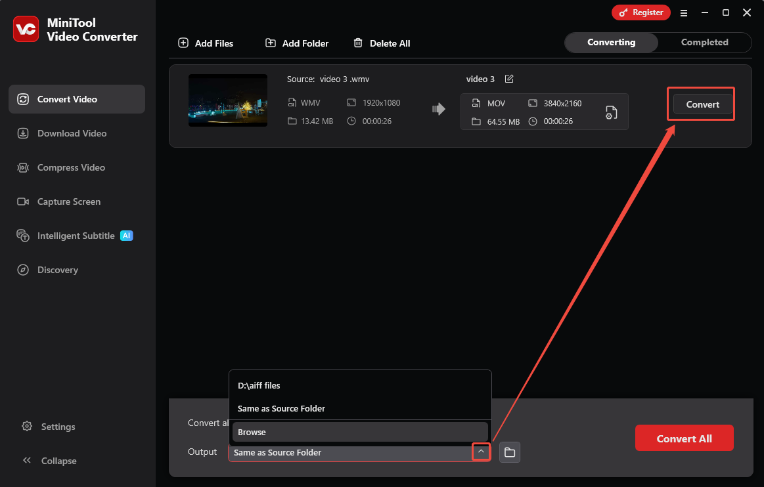Switch to the Converting tab
Screen dimensions: 764x487
coord(611,42)
